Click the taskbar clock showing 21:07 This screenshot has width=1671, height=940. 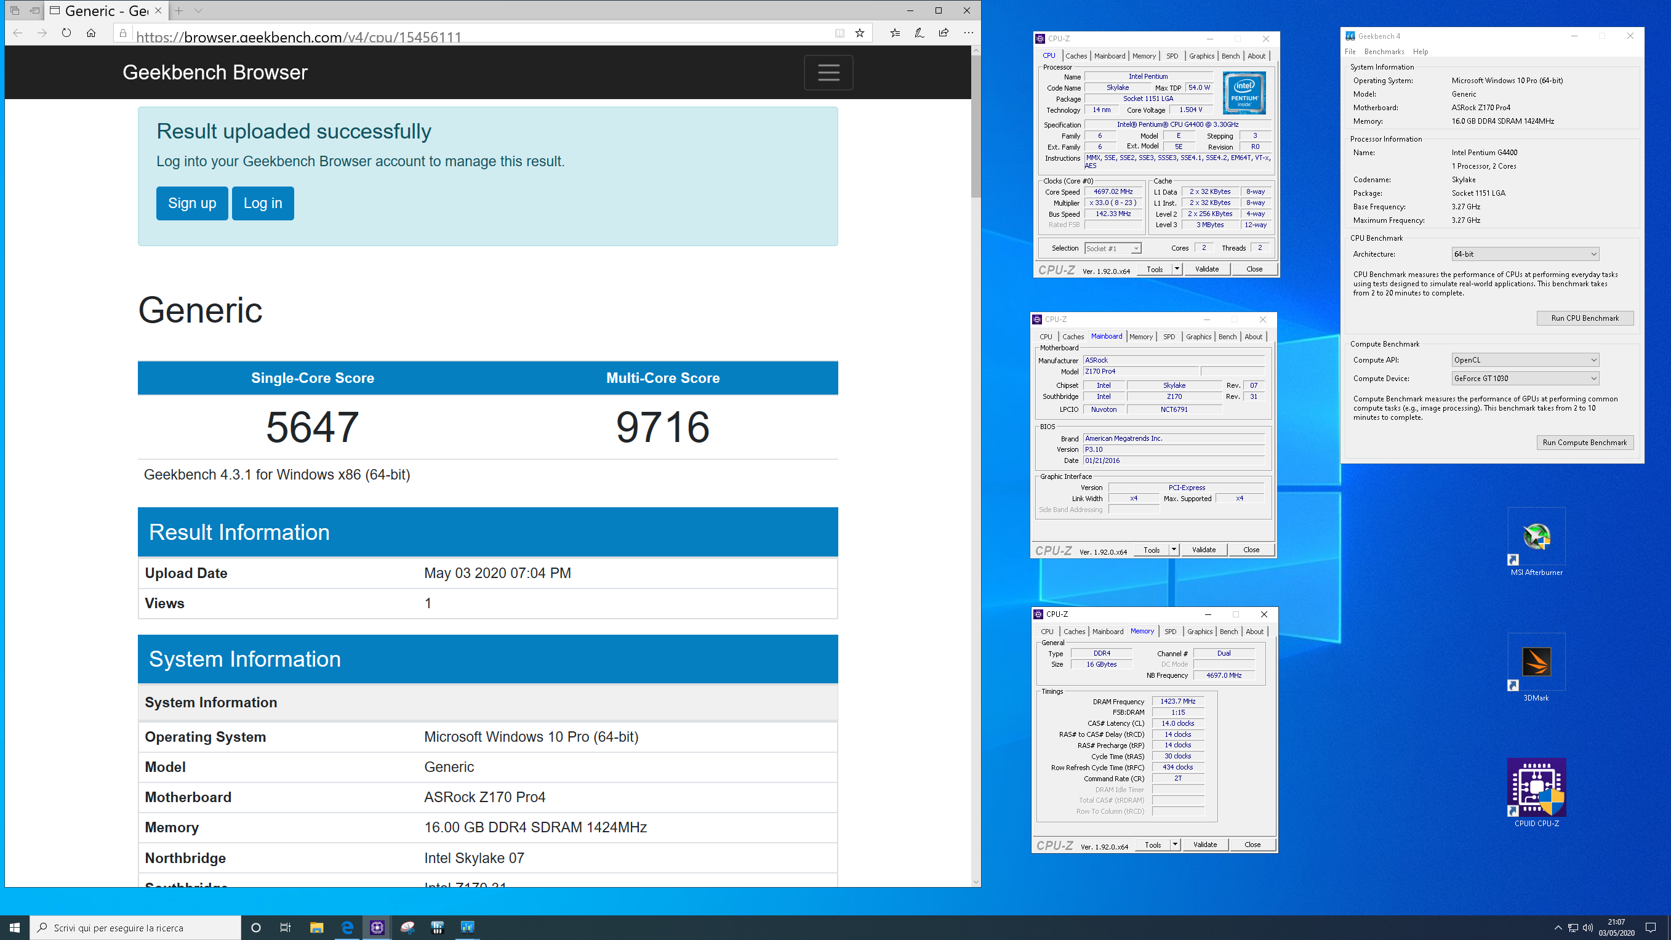[x=1616, y=927]
